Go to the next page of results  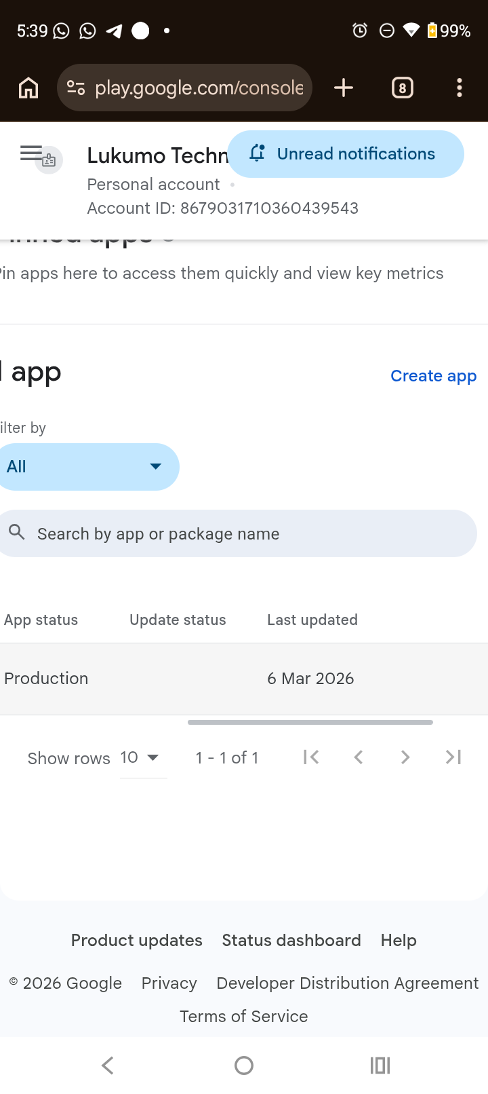[x=405, y=757]
